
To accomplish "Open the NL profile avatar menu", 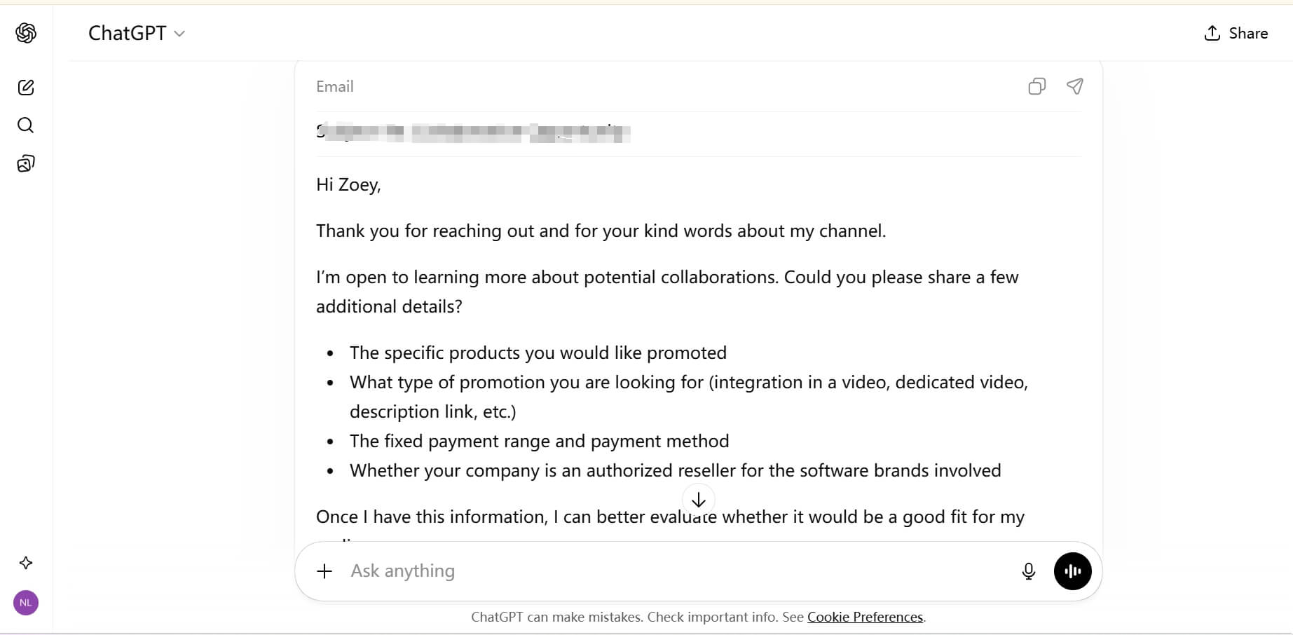I will (26, 603).
